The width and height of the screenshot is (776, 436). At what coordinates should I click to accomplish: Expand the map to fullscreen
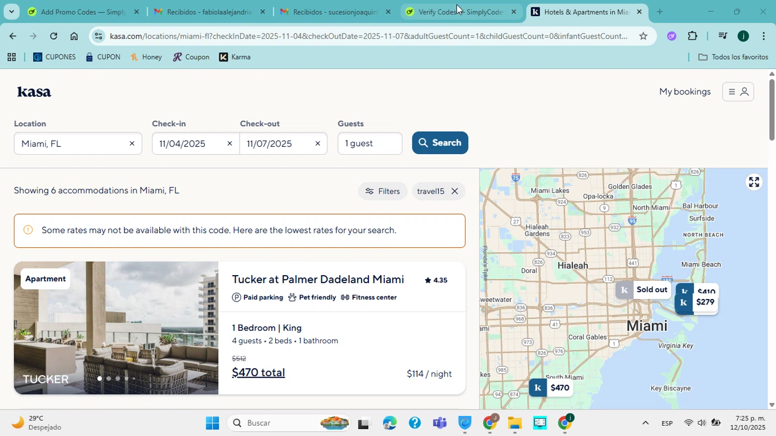(754, 182)
